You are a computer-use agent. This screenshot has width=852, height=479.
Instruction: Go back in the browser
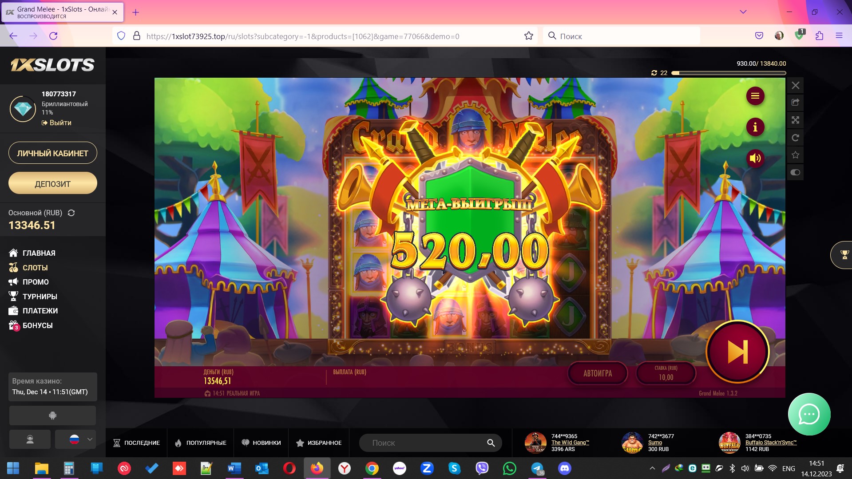(13, 36)
